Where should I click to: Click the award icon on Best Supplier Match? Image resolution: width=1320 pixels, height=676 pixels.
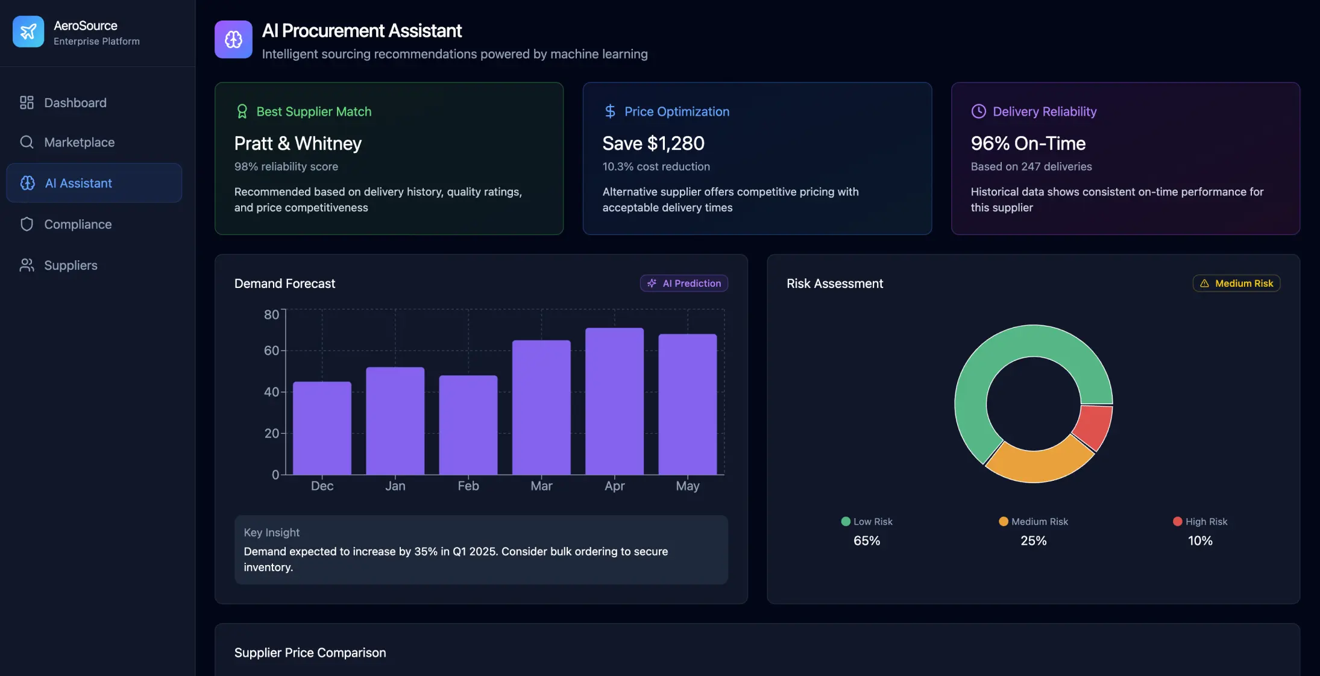[242, 111]
